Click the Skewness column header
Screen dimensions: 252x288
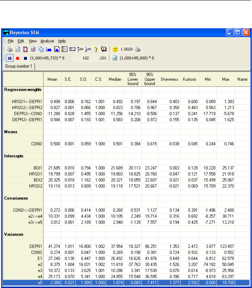coord(169,79)
